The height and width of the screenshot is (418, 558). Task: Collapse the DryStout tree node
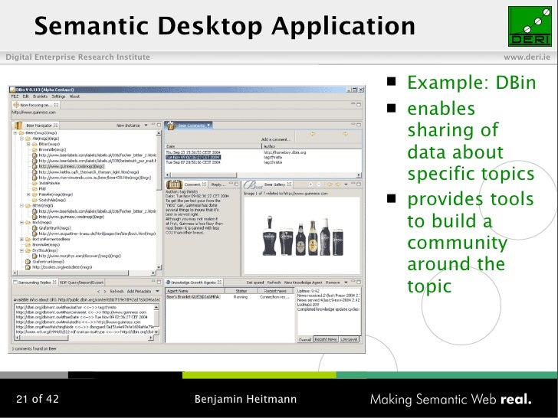pyautogui.click(x=21, y=250)
